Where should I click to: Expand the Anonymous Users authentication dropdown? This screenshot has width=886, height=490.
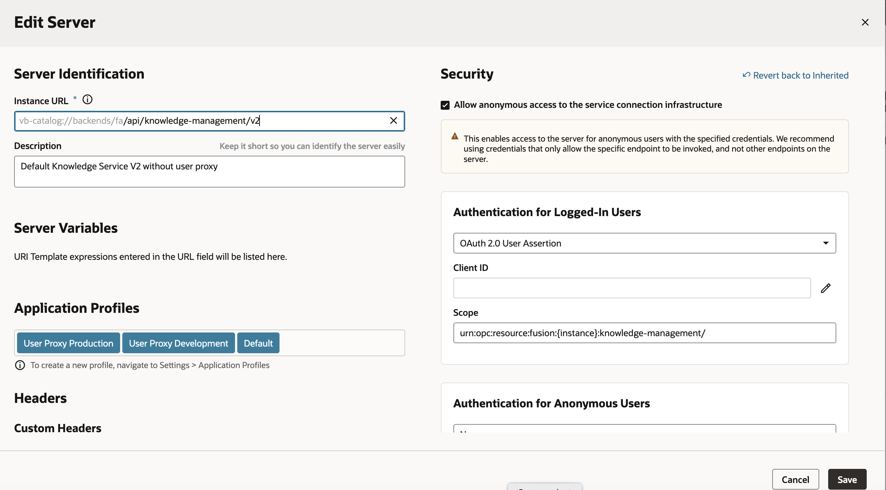coord(644,429)
